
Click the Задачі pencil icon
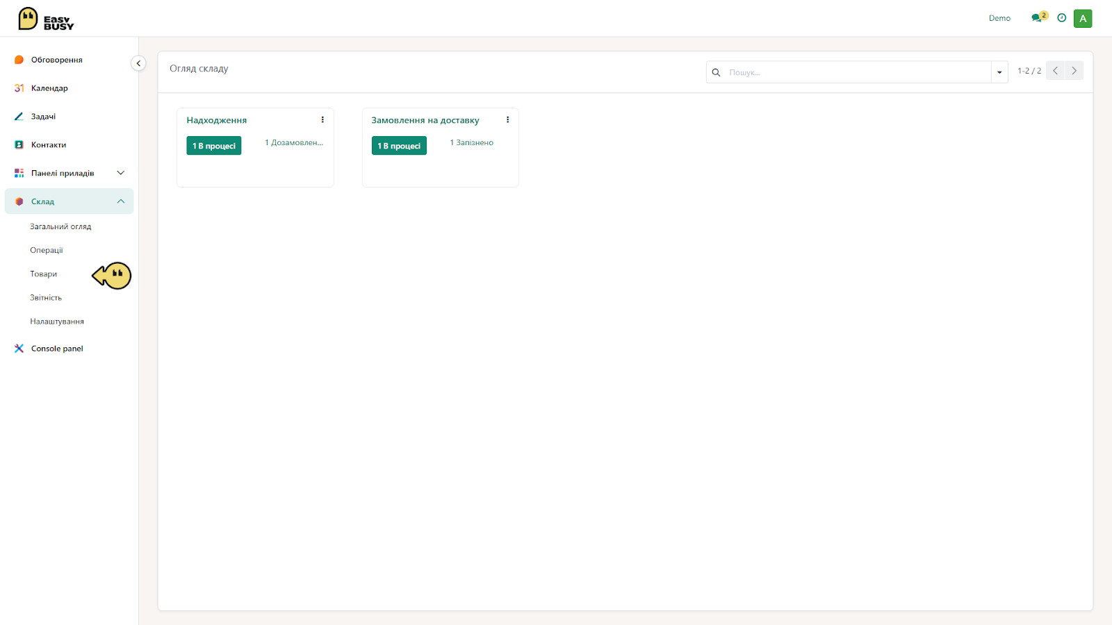(x=19, y=117)
